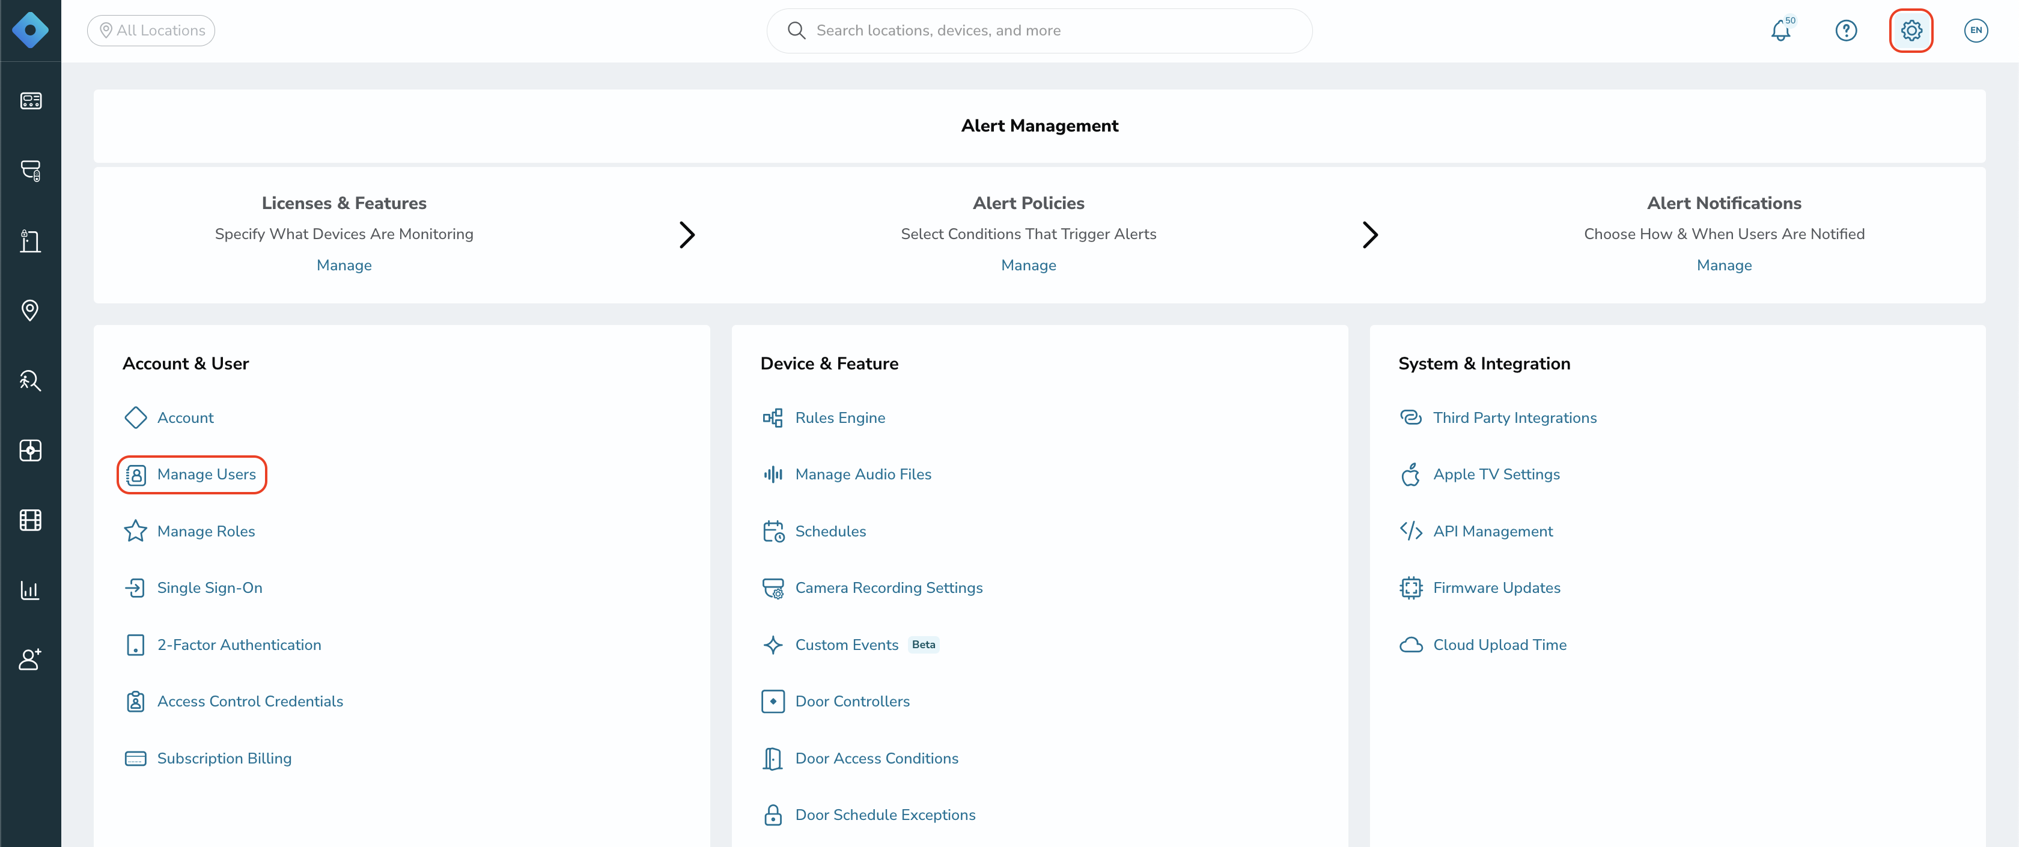This screenshot has height=847, width=2019.
Task: Open Custom Events
Action: pyautogui.click(x=847, y=645)
